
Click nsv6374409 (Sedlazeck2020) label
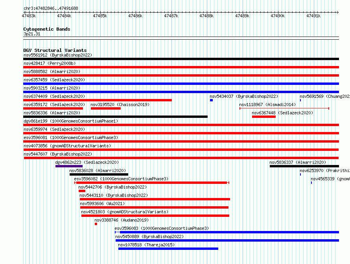coord(54,96)
